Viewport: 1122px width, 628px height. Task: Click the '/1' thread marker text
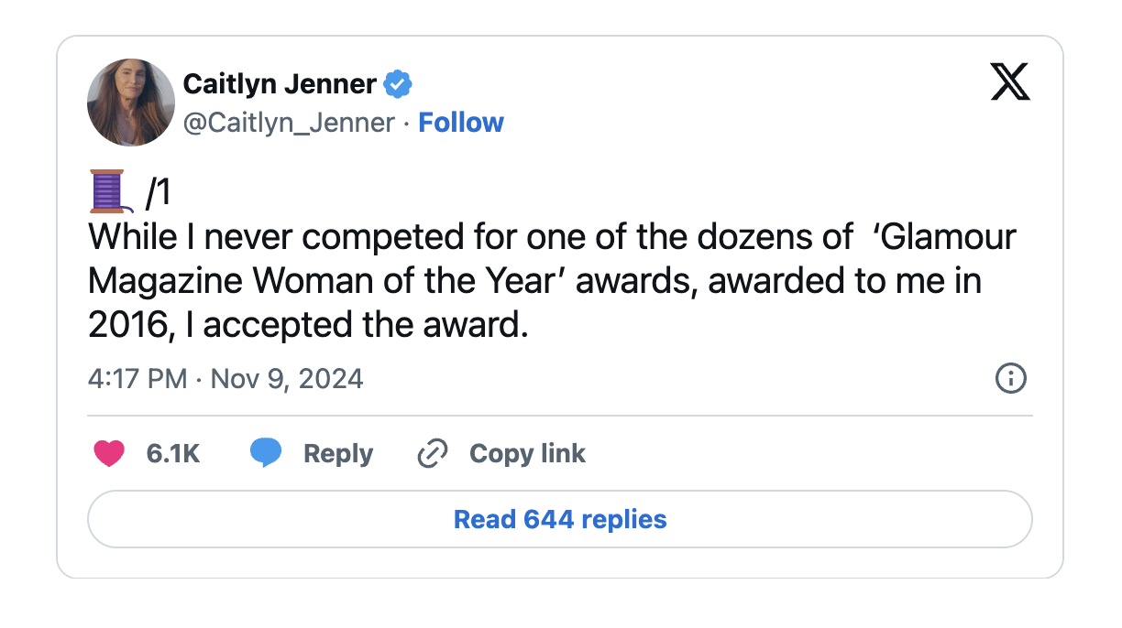159,192
